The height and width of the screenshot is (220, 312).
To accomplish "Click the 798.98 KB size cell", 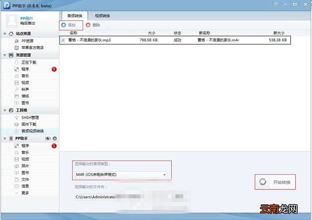I will coord(149,40).
